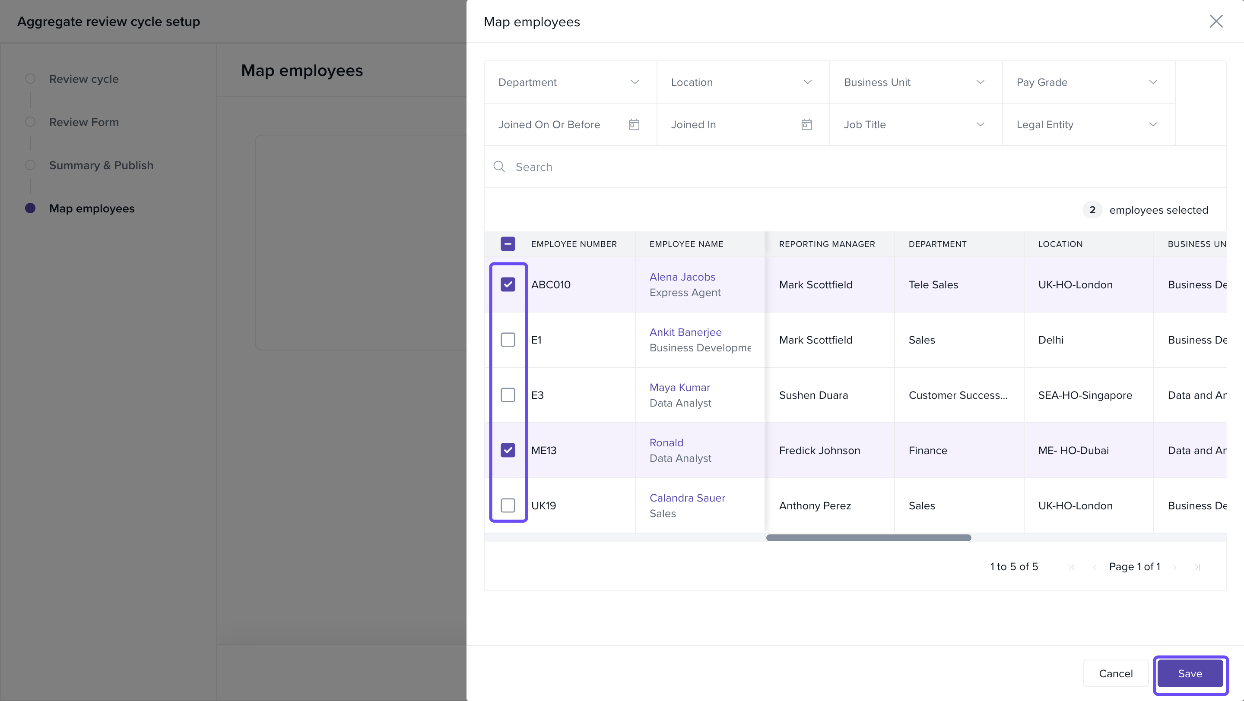Select the checkbox for Maya Kumar row
Image resolution: width=1244 pixels, height=701 pixels.
tap(508, 395)
